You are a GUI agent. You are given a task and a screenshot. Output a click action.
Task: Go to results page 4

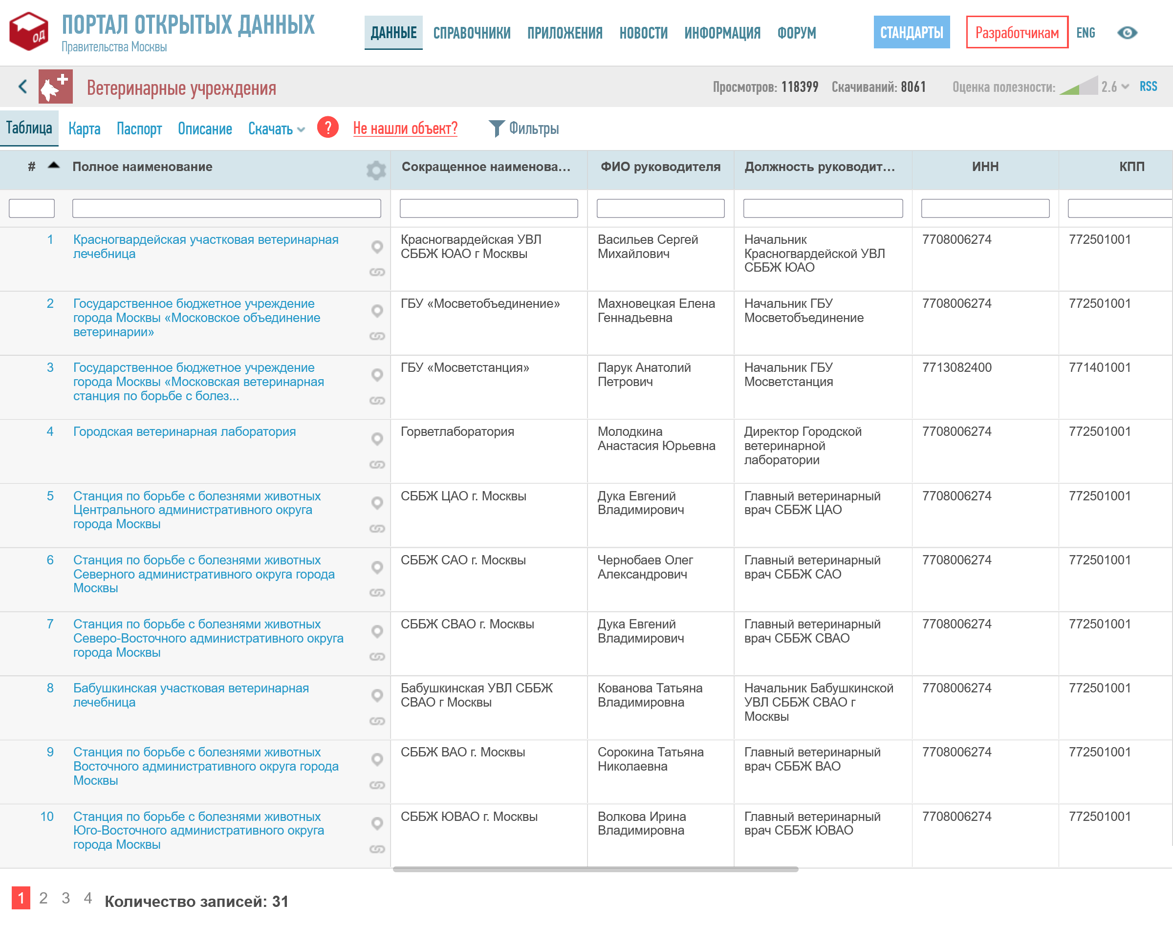(x=88, y=898)
